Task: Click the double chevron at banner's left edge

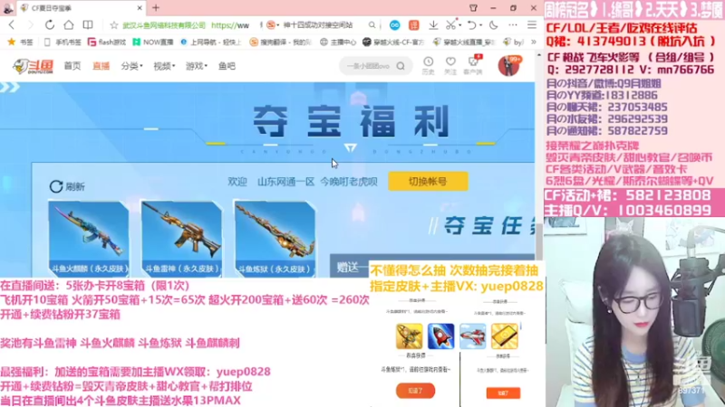Action: [x=10, y=87]
